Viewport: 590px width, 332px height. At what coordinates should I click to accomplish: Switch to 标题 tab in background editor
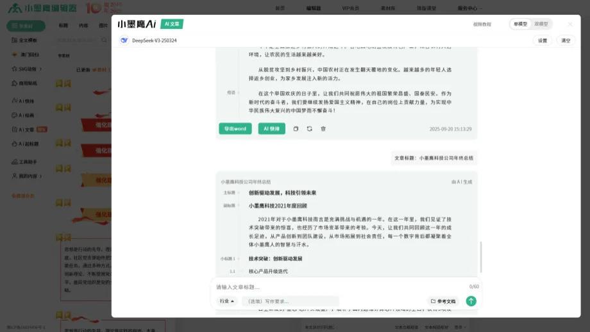point(63,25)
